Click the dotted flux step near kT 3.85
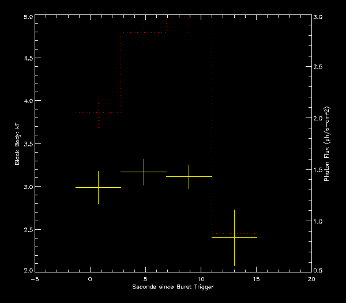 98,113
